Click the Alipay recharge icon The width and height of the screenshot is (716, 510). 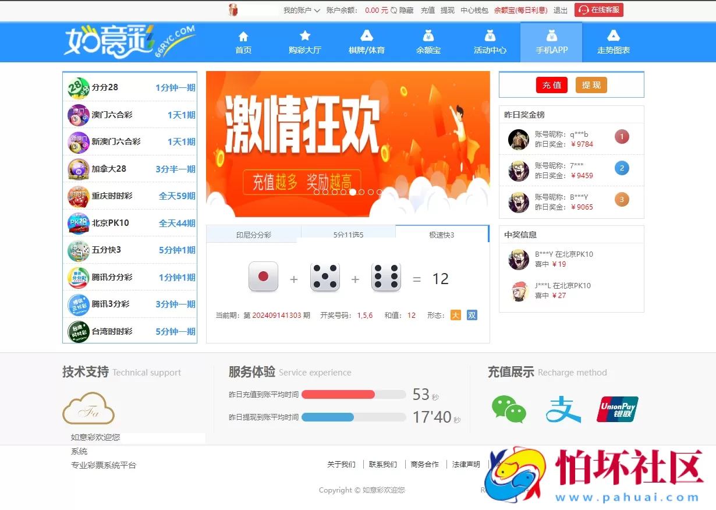click(563, 409)
